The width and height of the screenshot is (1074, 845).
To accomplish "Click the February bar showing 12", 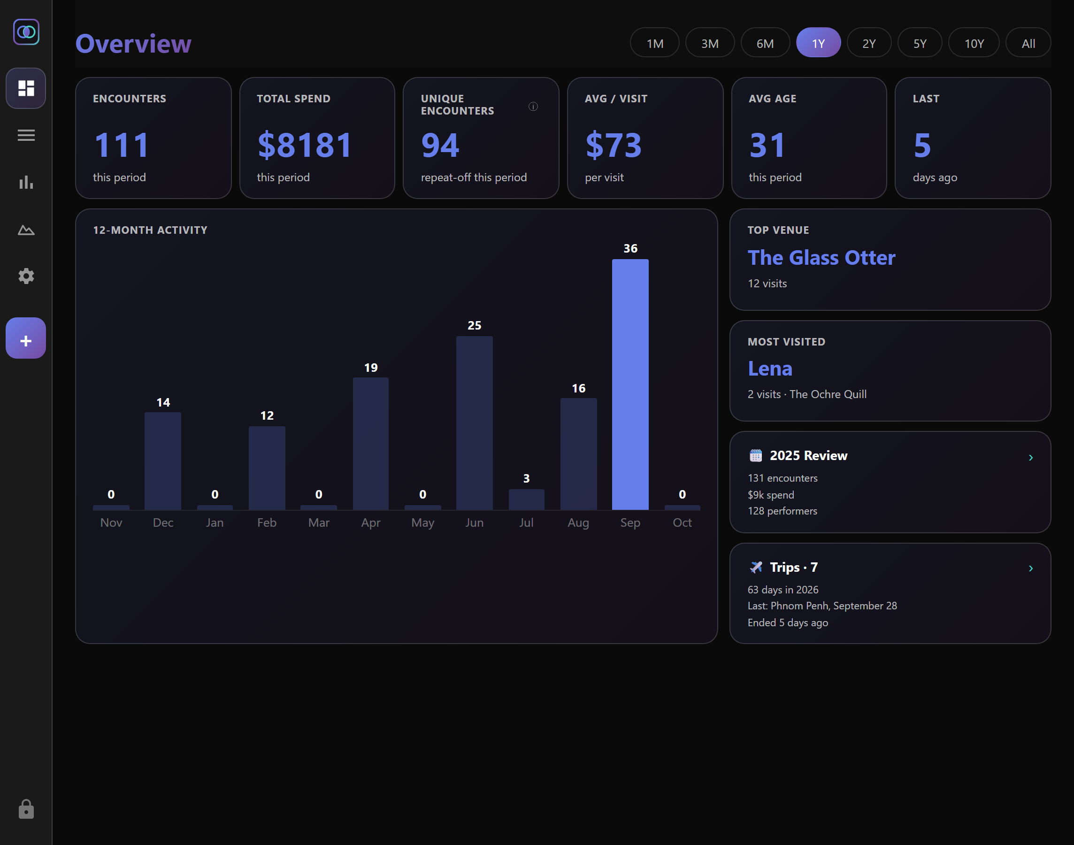I will tap(267, 468).
